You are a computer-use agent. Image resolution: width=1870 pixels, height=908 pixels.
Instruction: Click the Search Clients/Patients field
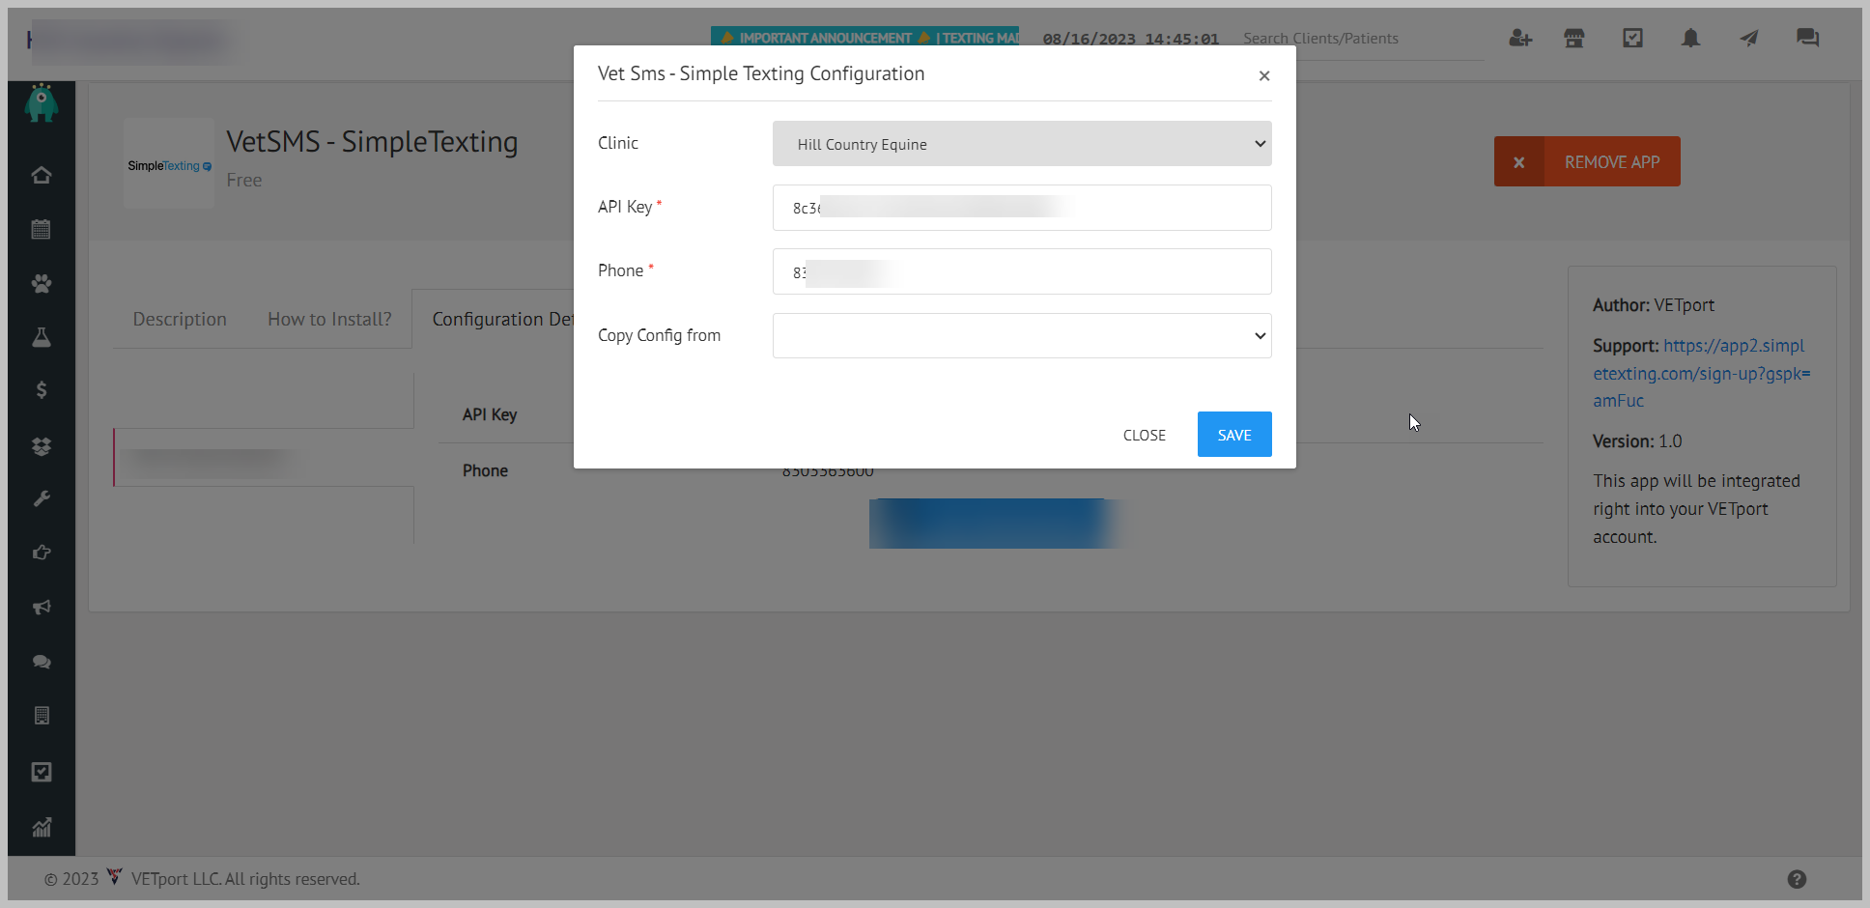[x=1362, y=39]
